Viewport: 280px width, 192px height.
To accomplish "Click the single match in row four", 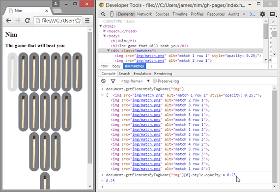I will 45,181.
